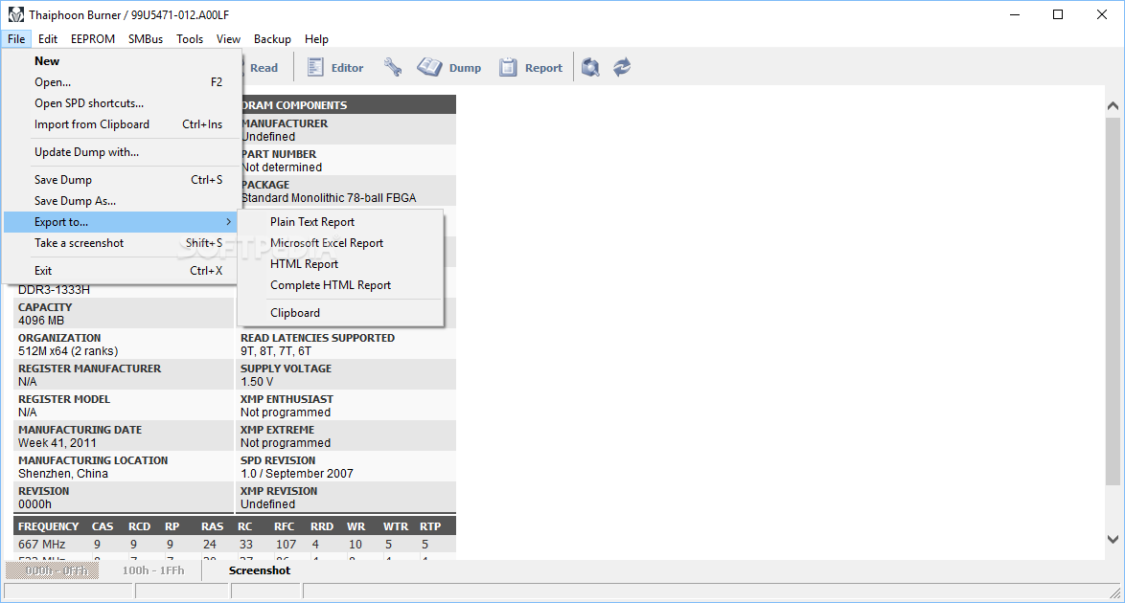Click the Dump book icon
1125x603 pixels.
[x=429, y=67]
